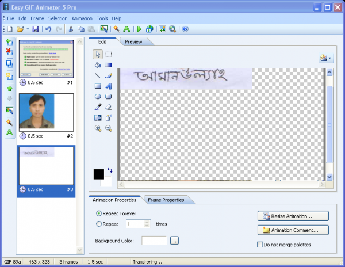345x267 pixels.
Task: Click the repeat count stepper arrows
Action: (x=147, y=224)
